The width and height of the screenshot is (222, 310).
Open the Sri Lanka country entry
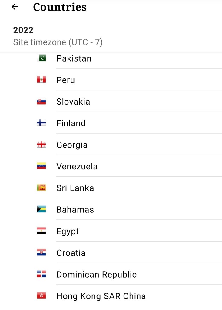click(75, 188)
